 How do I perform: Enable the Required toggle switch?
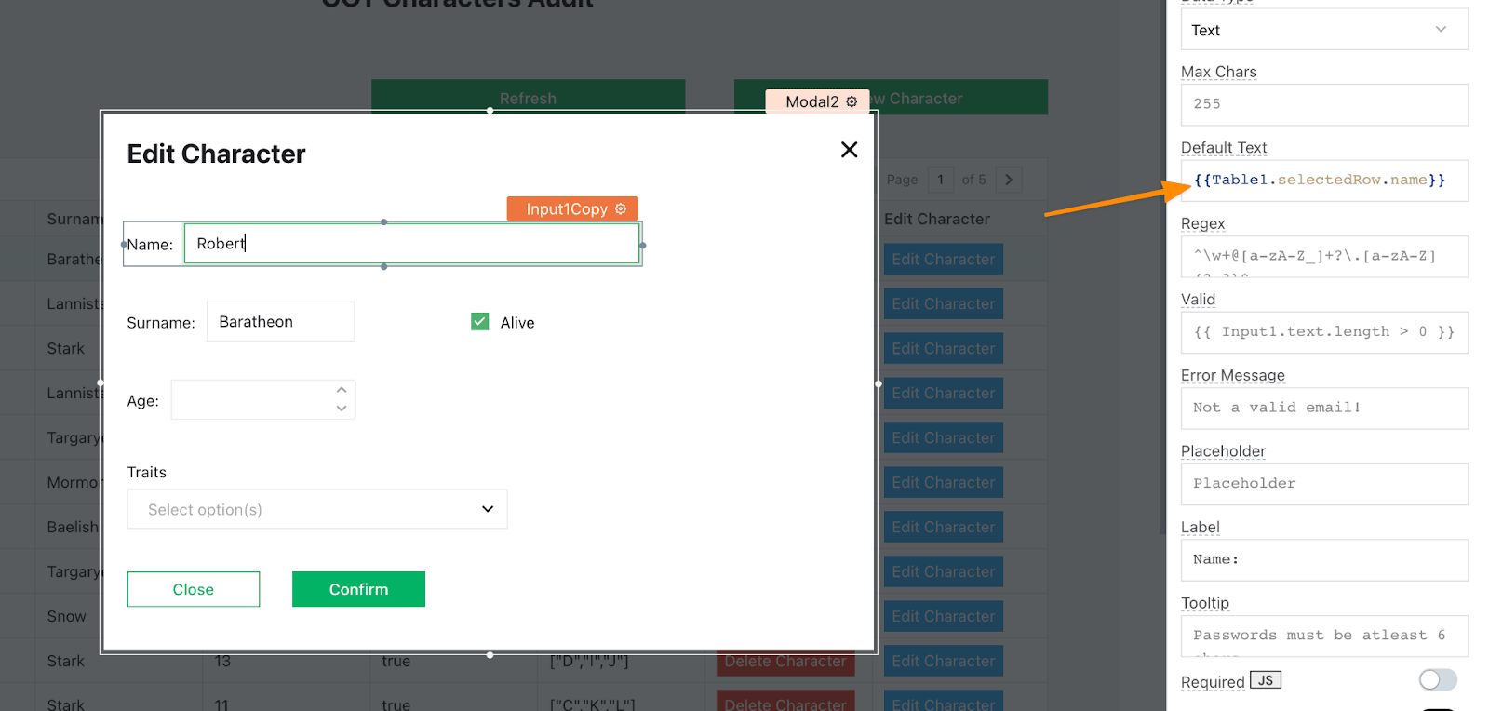(x=1437, y=680)
